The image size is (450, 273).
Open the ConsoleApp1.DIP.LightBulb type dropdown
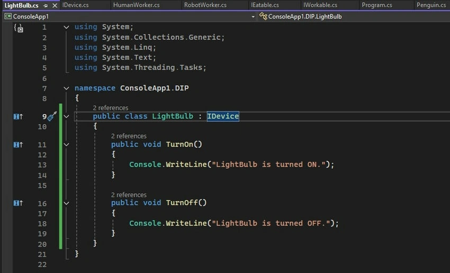pos(305,16)
